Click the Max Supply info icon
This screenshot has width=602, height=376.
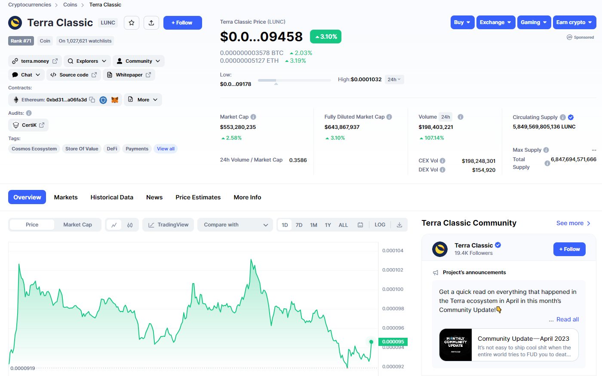coord(546,150)
